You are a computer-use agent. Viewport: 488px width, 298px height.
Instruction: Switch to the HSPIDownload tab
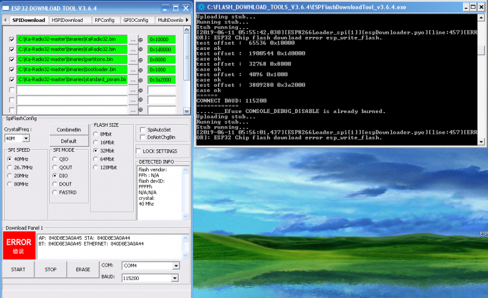tap(67, 20)
